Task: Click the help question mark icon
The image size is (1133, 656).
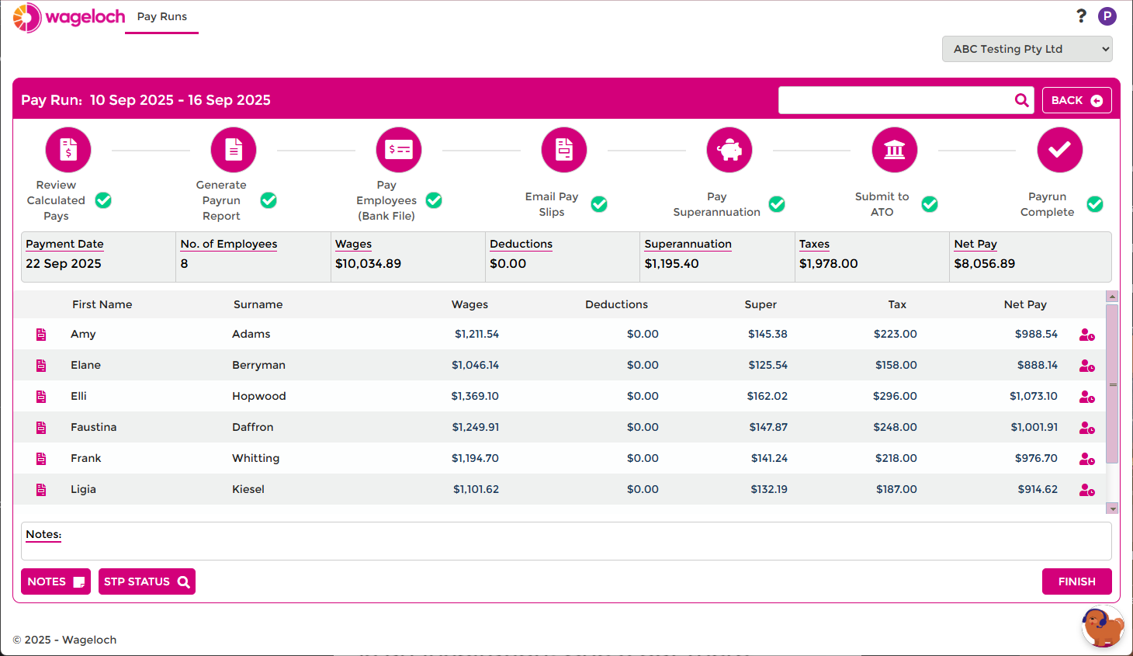Action: click(x=1081, y=16)
